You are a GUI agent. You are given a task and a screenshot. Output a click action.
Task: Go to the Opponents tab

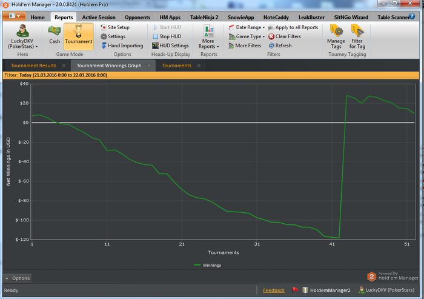tap(137, 18)
